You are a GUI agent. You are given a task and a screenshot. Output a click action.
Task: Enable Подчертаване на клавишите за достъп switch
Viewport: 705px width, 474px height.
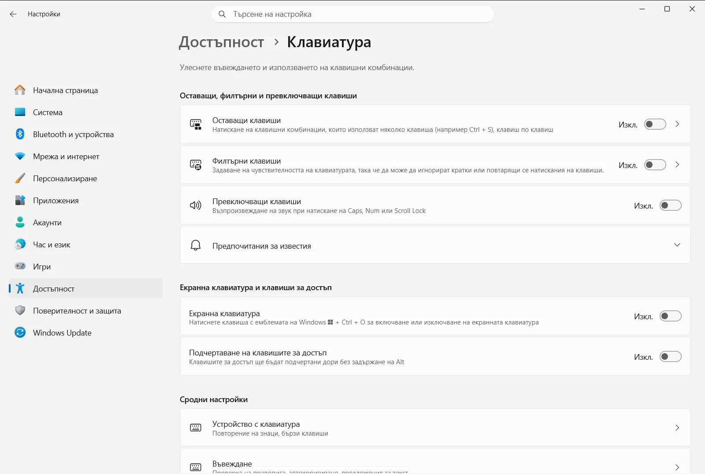[x=670, y=357]
